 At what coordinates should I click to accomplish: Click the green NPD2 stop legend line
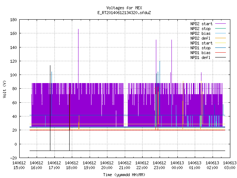click(x=220, y=29)
